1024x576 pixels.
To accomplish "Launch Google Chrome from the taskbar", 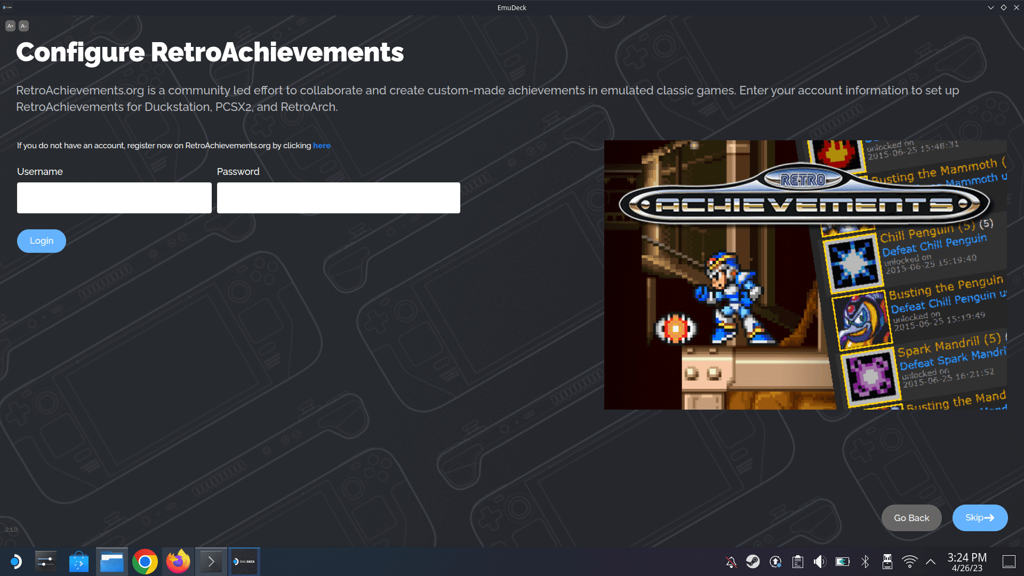I will pyautogui.click(x=145, y=562).
